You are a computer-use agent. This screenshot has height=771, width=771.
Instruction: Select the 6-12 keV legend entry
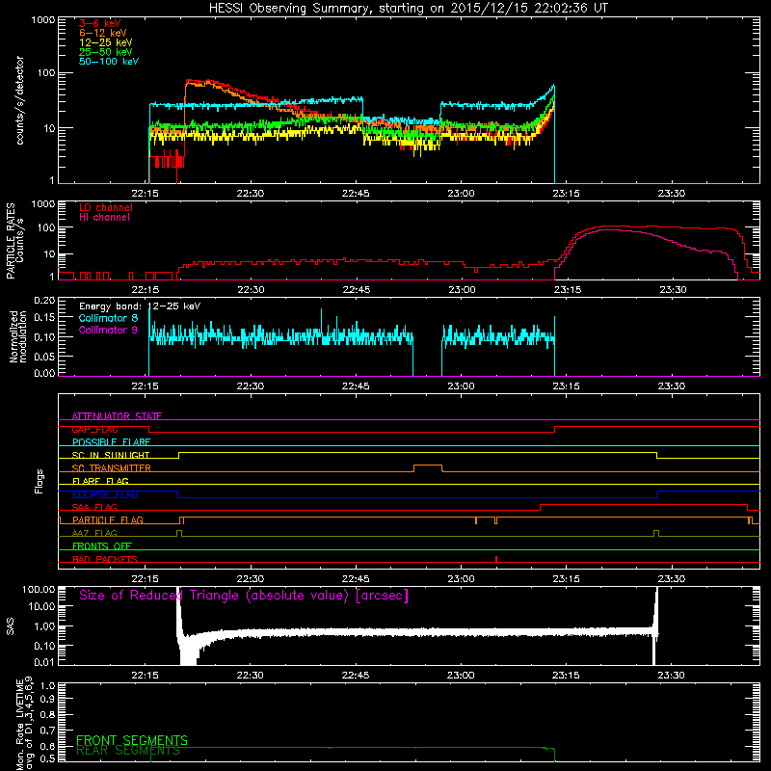click(103, 33)
